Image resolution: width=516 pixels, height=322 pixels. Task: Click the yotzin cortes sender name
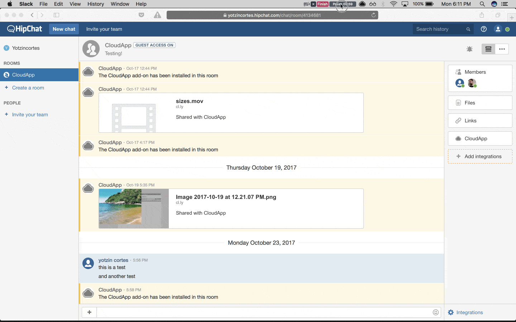tap(113, 260)
